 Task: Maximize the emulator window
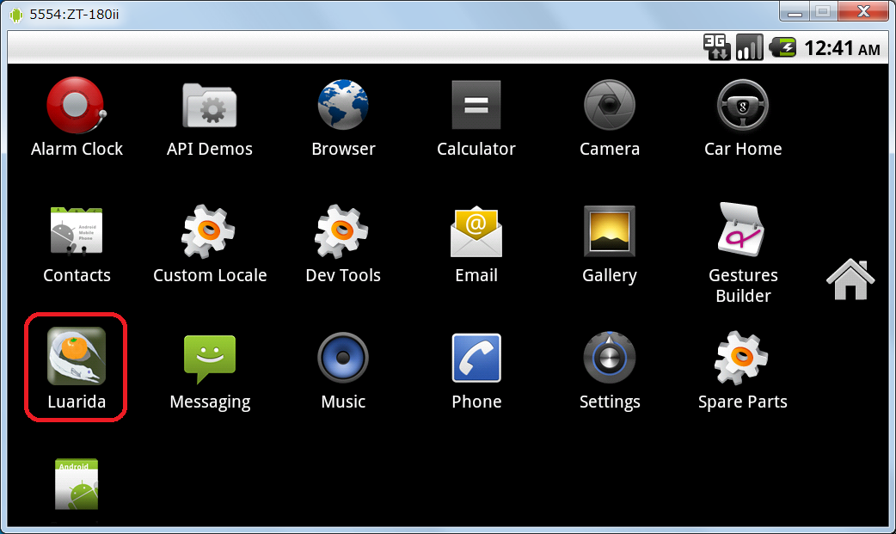coord(823,11)
